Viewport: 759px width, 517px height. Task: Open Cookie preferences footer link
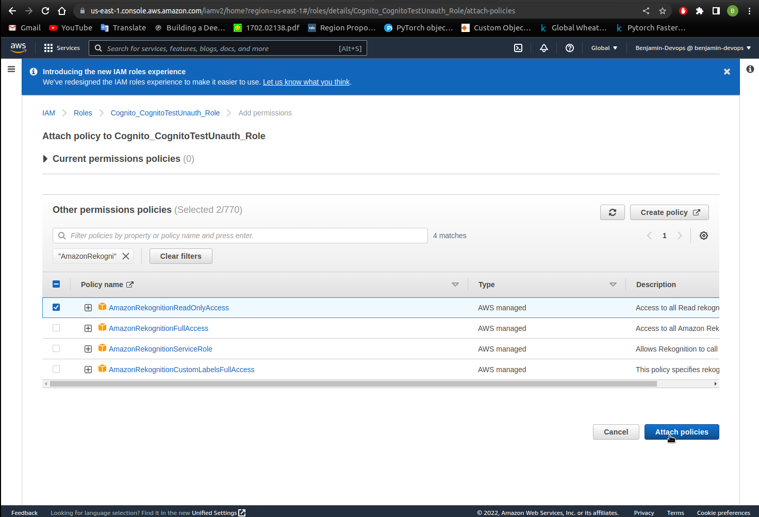[723, 513]
